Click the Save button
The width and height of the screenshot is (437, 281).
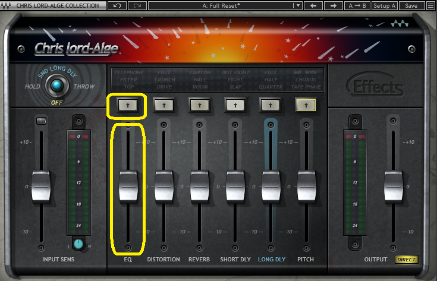[x=411, y=5]
